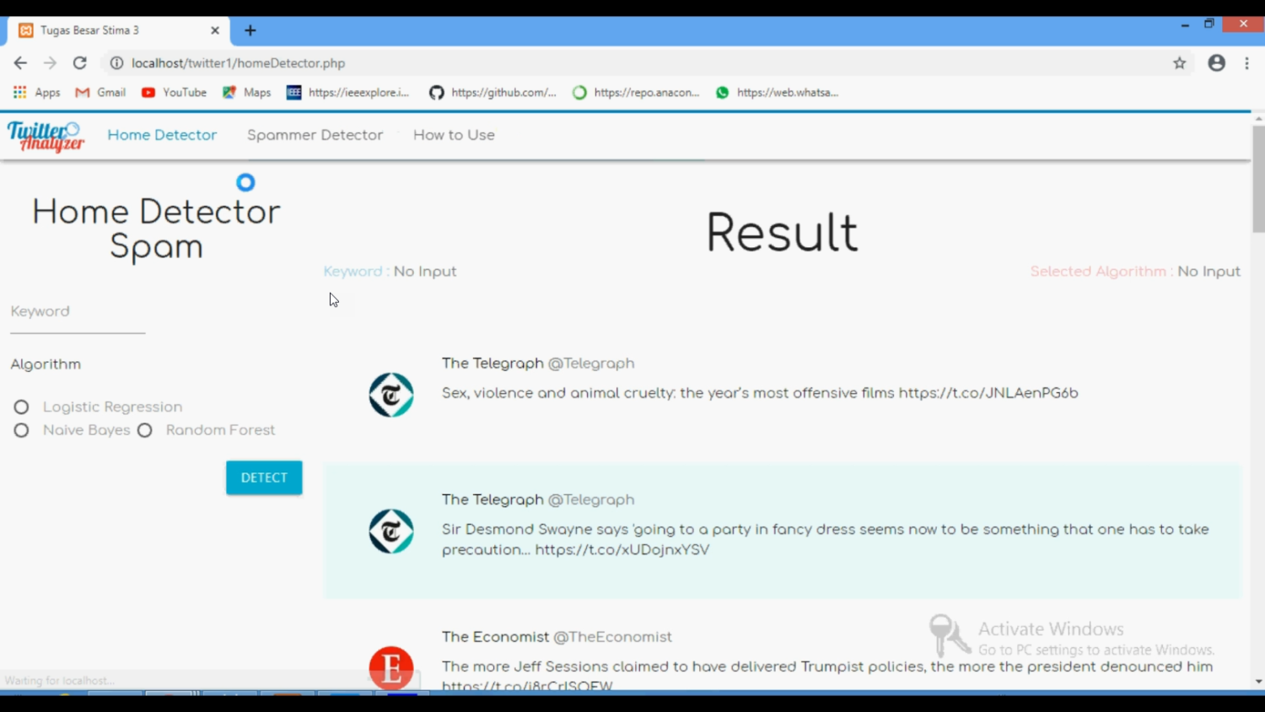The image size is (1265, 712).
Task: Open the GitHub bookmark
Action: [493, 93]
